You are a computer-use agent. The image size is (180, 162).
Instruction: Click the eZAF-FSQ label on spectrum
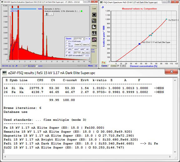[x=14, y=11]
